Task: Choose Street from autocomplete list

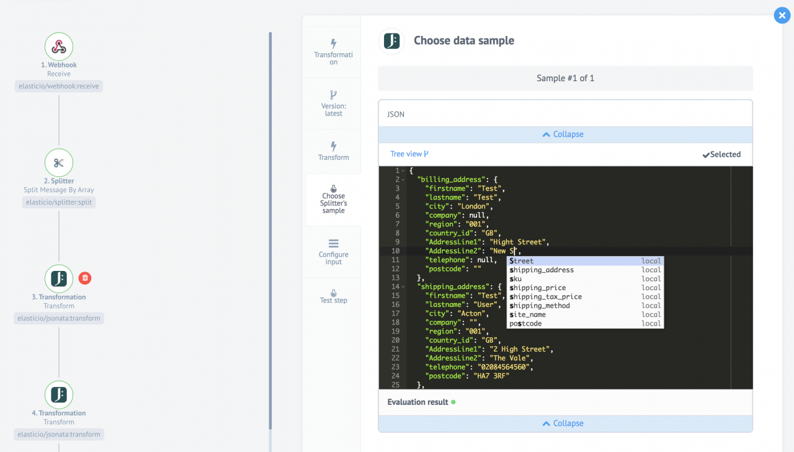Action: [x=585, y=261]
